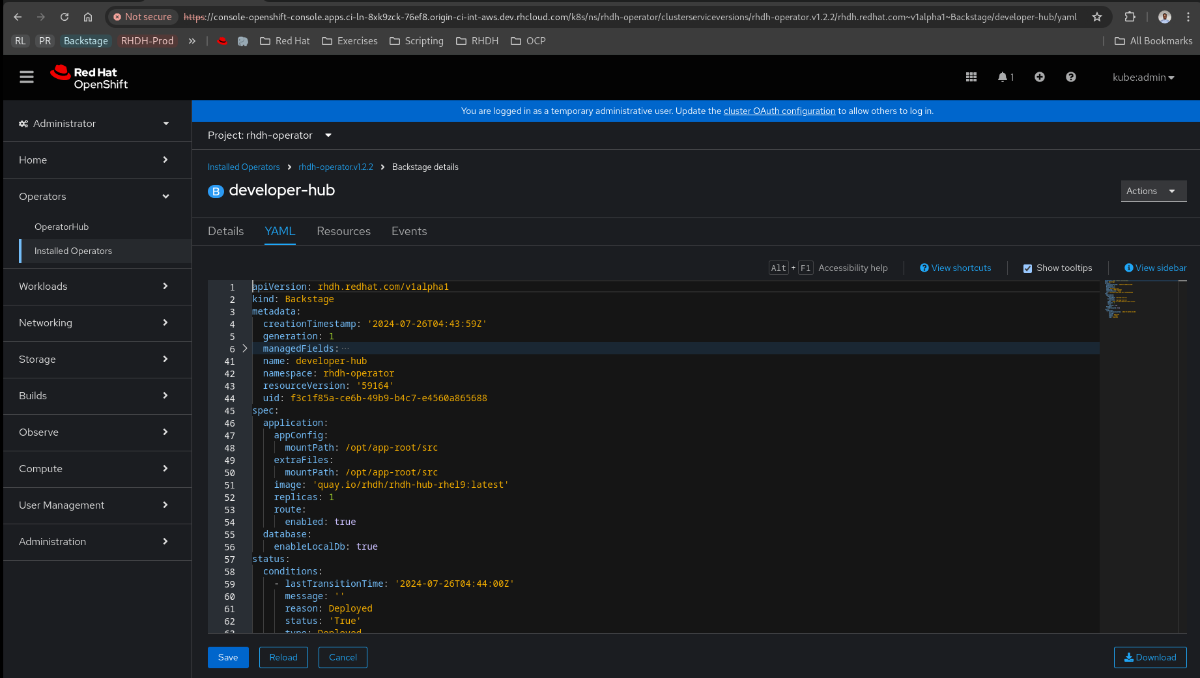
Task: Click the cluster OAuth configuration link
Action: 779,111
